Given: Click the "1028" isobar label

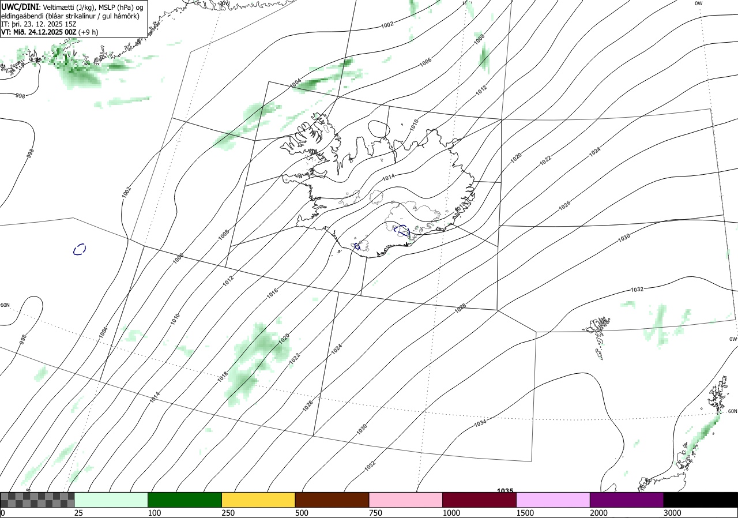Looking at the screenshot, I should click(460, 309).
